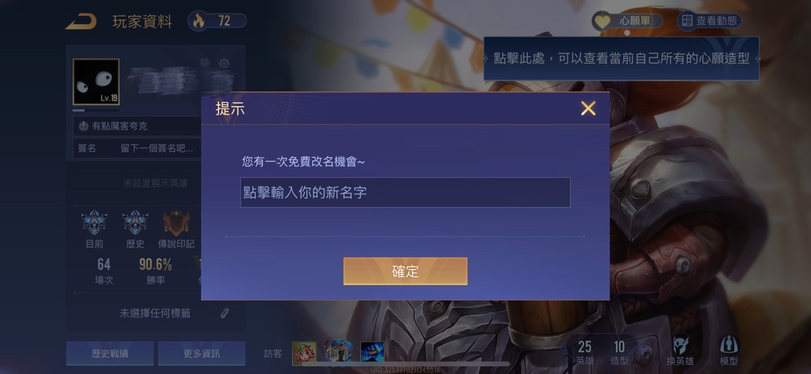
Task: Tap the 歷史 rank badge
Action: [x=135, y=223]
